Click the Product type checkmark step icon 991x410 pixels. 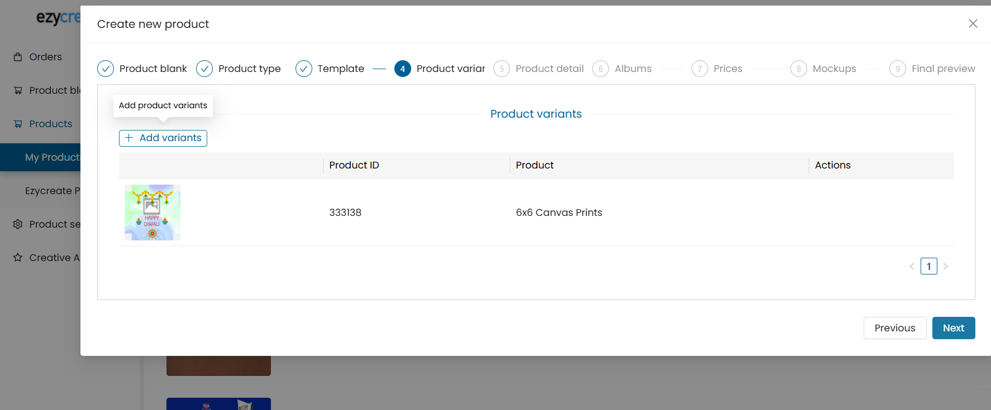tap(204, 69)
